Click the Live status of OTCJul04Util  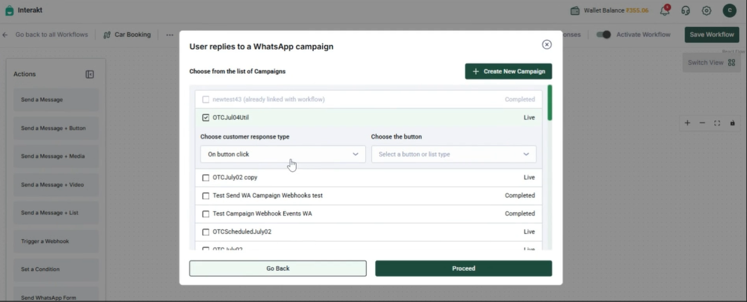click(x=529, y=118)
